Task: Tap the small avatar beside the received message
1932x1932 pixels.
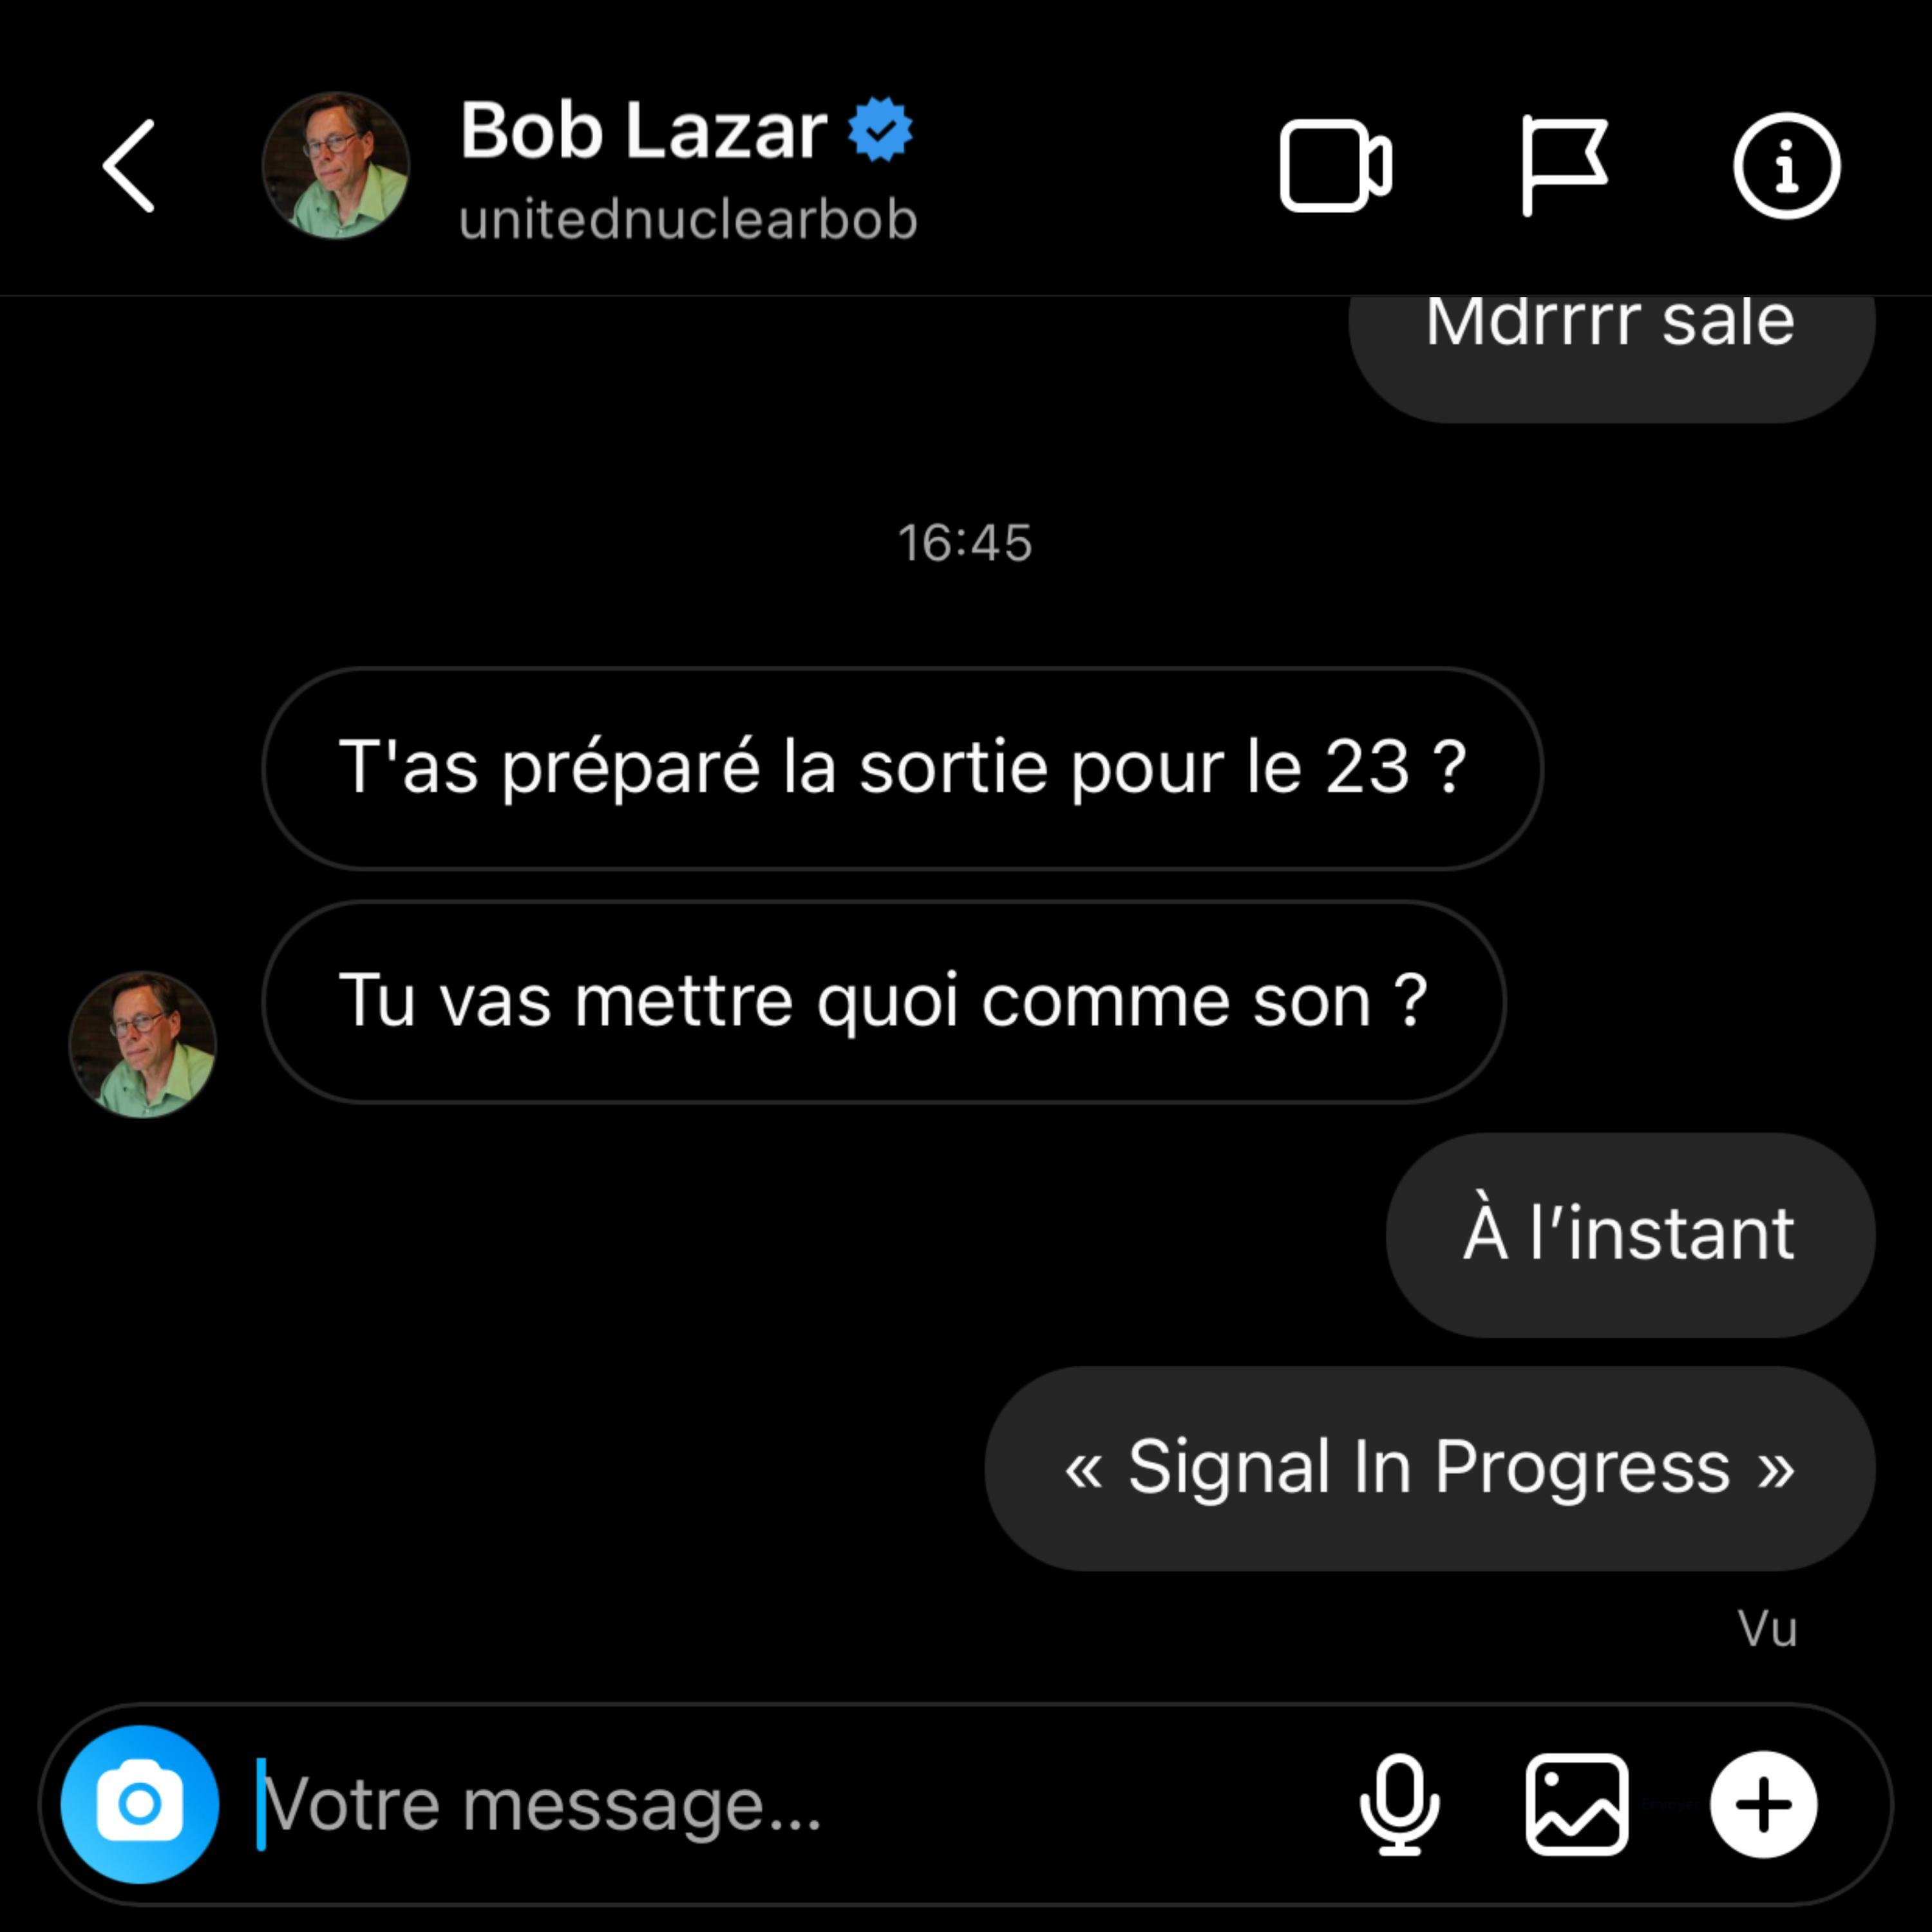Action: 143,1045
